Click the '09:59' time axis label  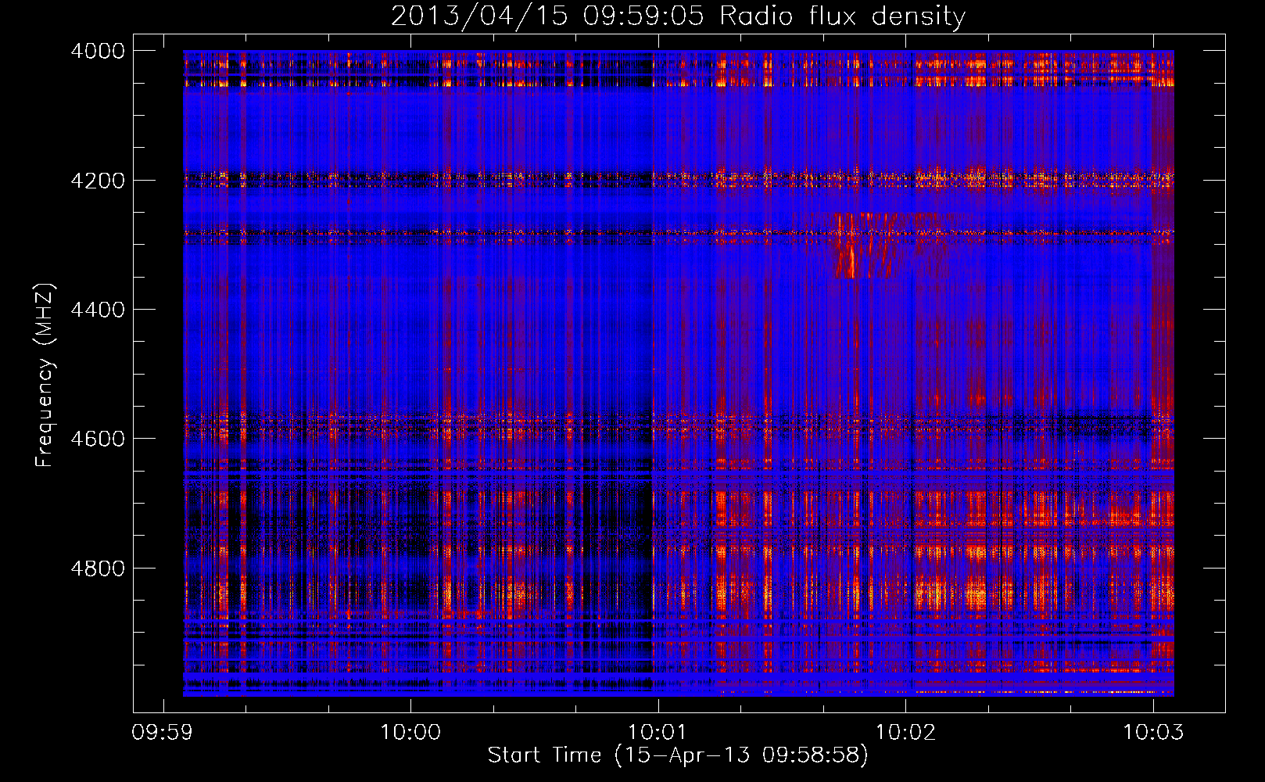coord(162,733)
